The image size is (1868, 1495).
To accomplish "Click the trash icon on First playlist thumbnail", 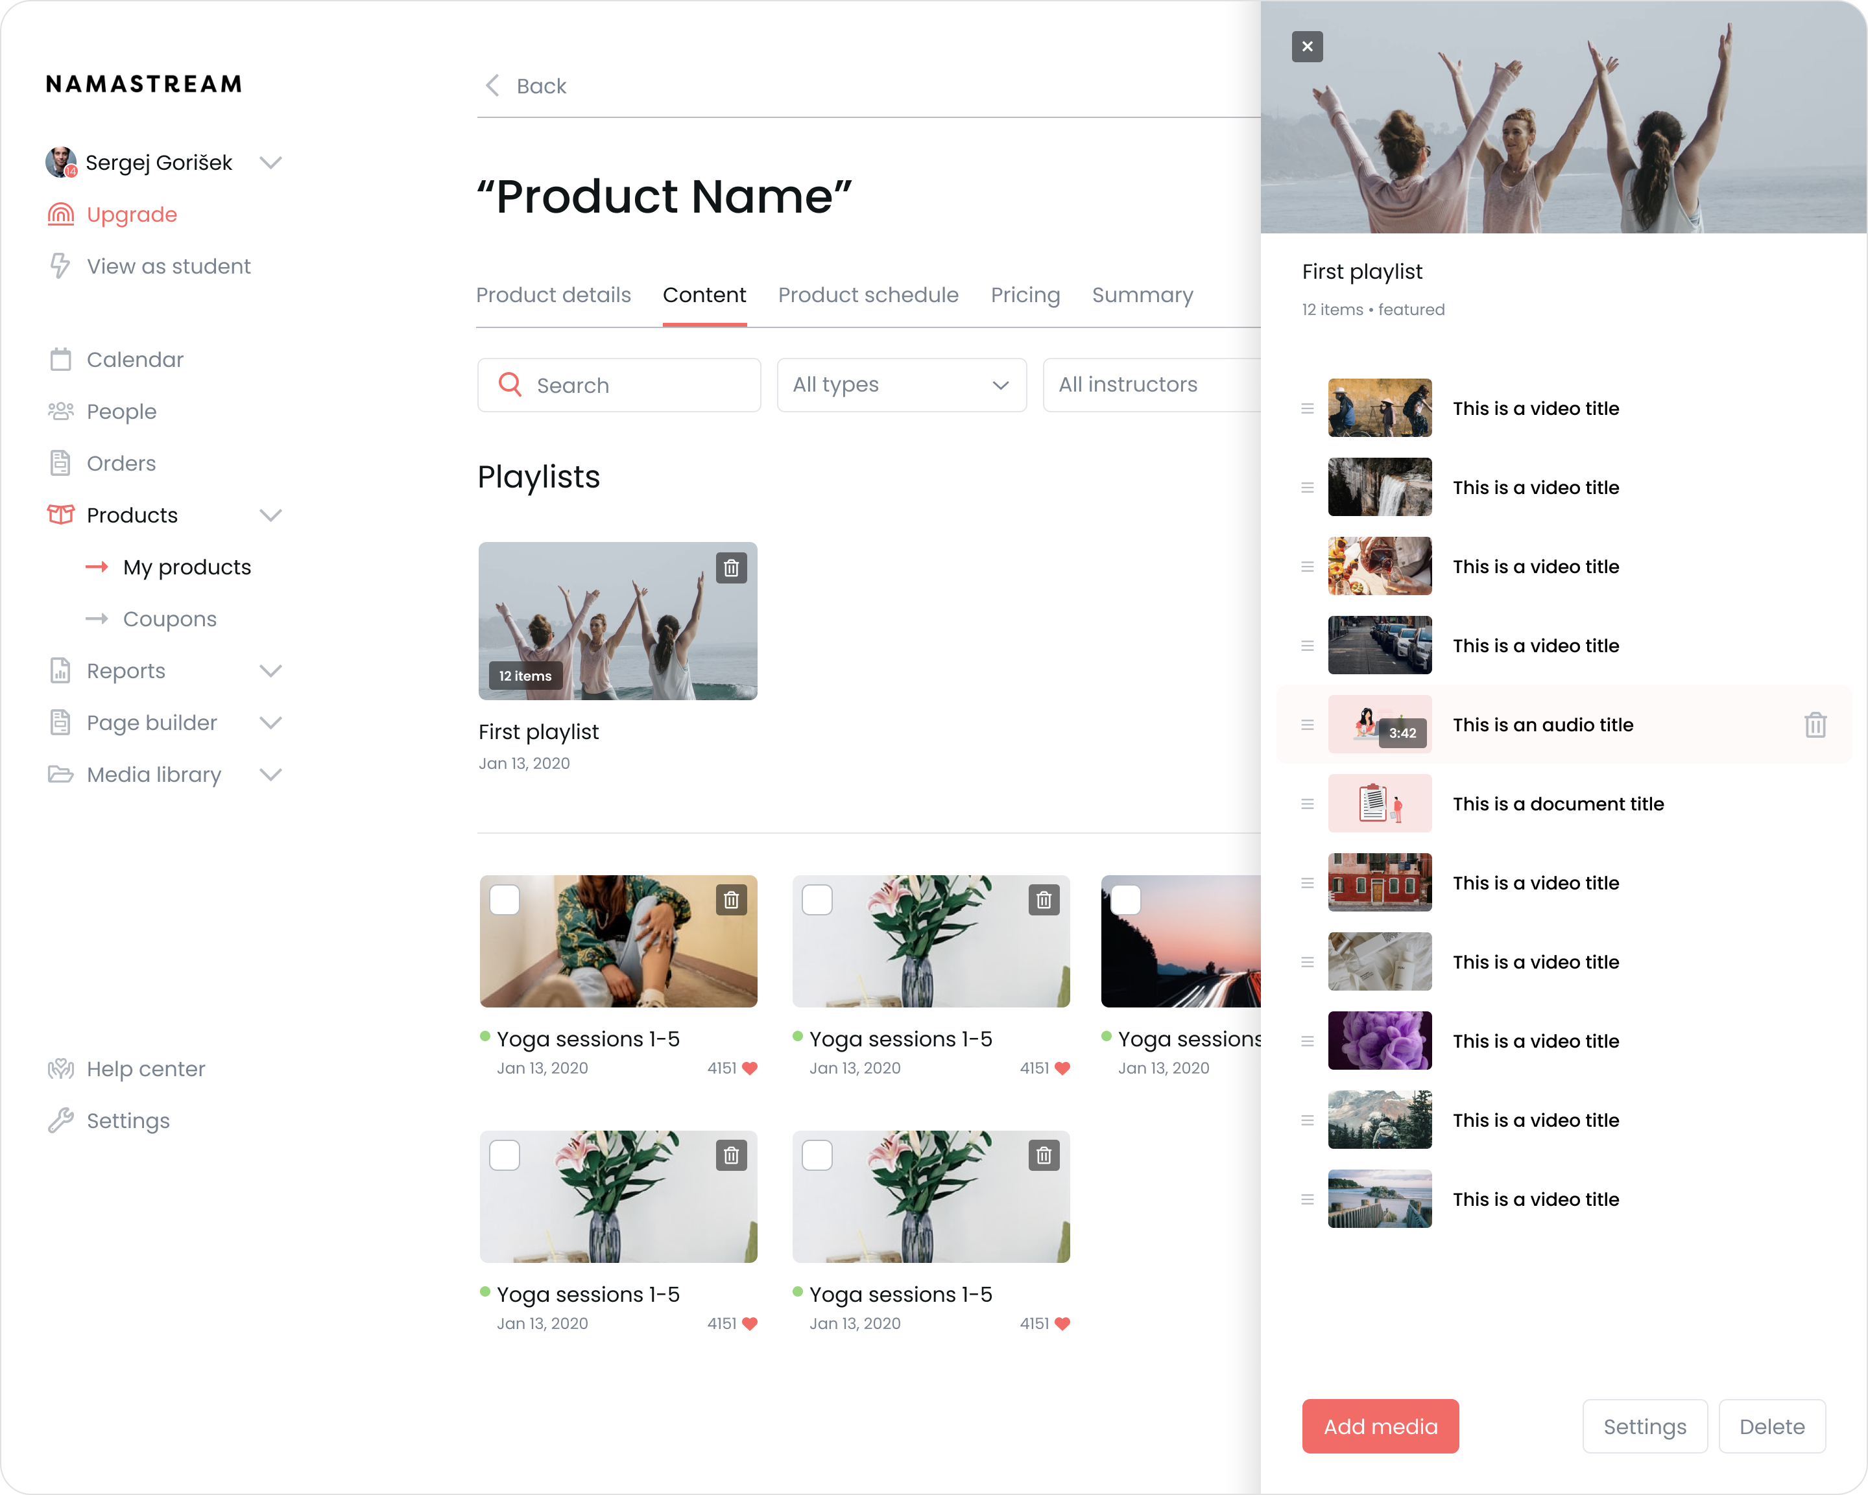I will [x=731, y=568].
